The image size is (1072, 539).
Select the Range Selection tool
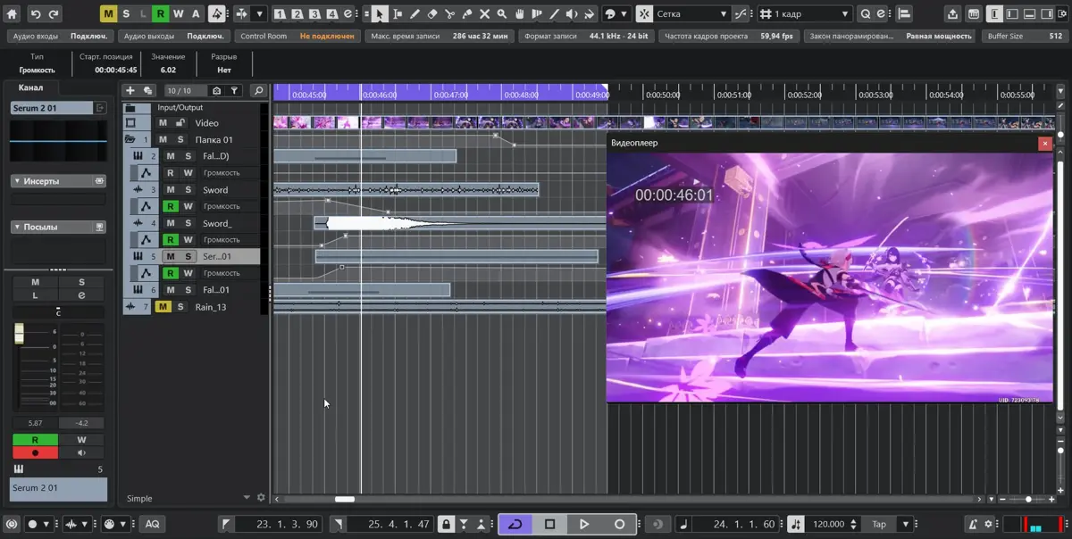tap(398, 14)
